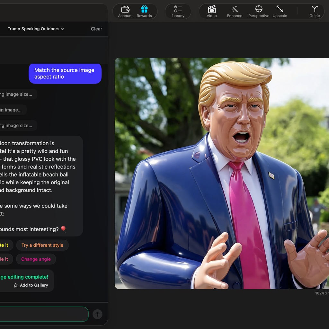Open the Perspective tool
Screen dimensions: 329x329
pyautogui.click(x=259, y=11)
